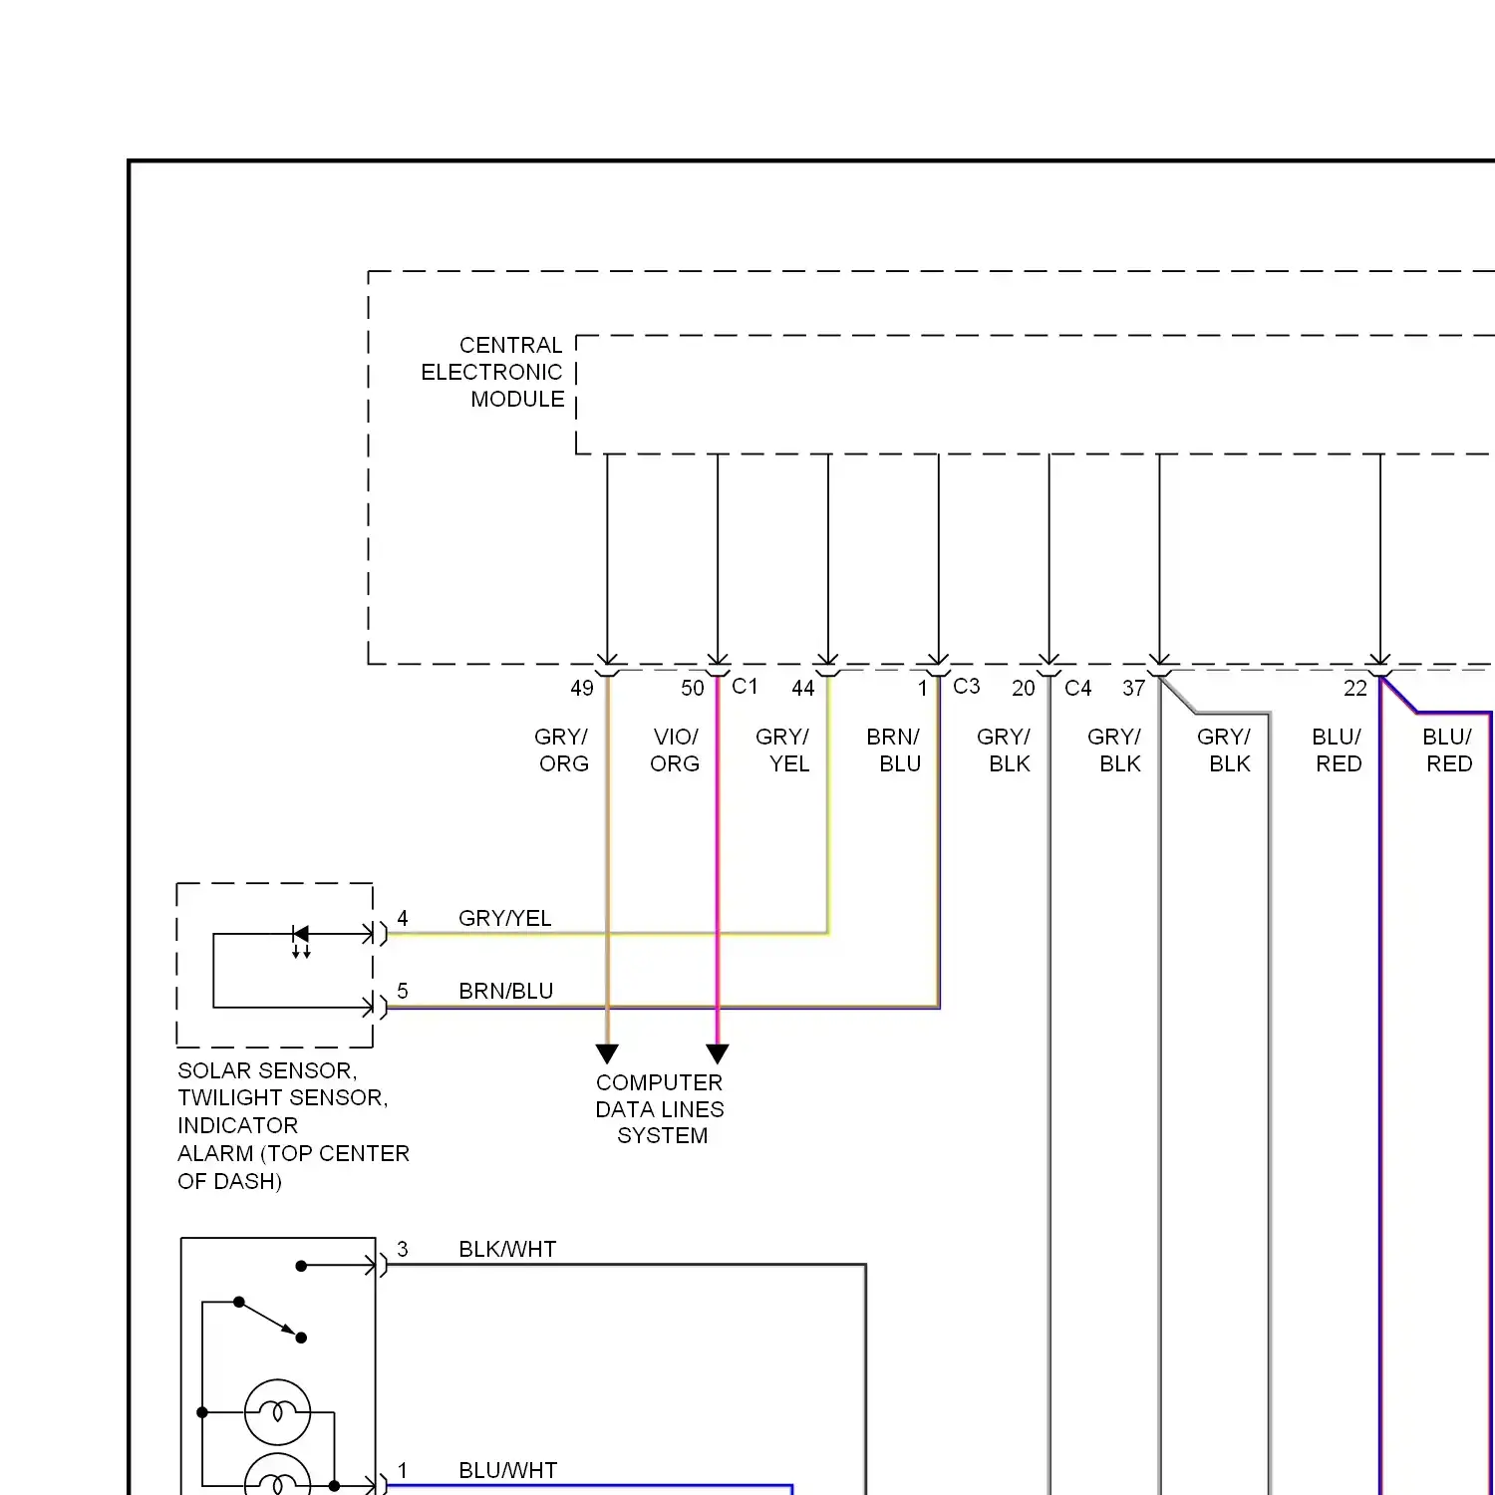Click the VIO/ORG wire color label

(x=675, y=749)
